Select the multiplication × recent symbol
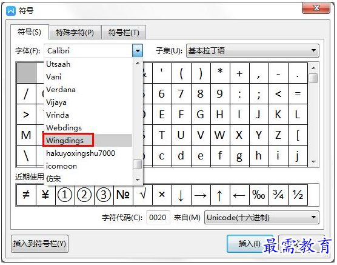The image size is (337, 265). click(162, 195)
